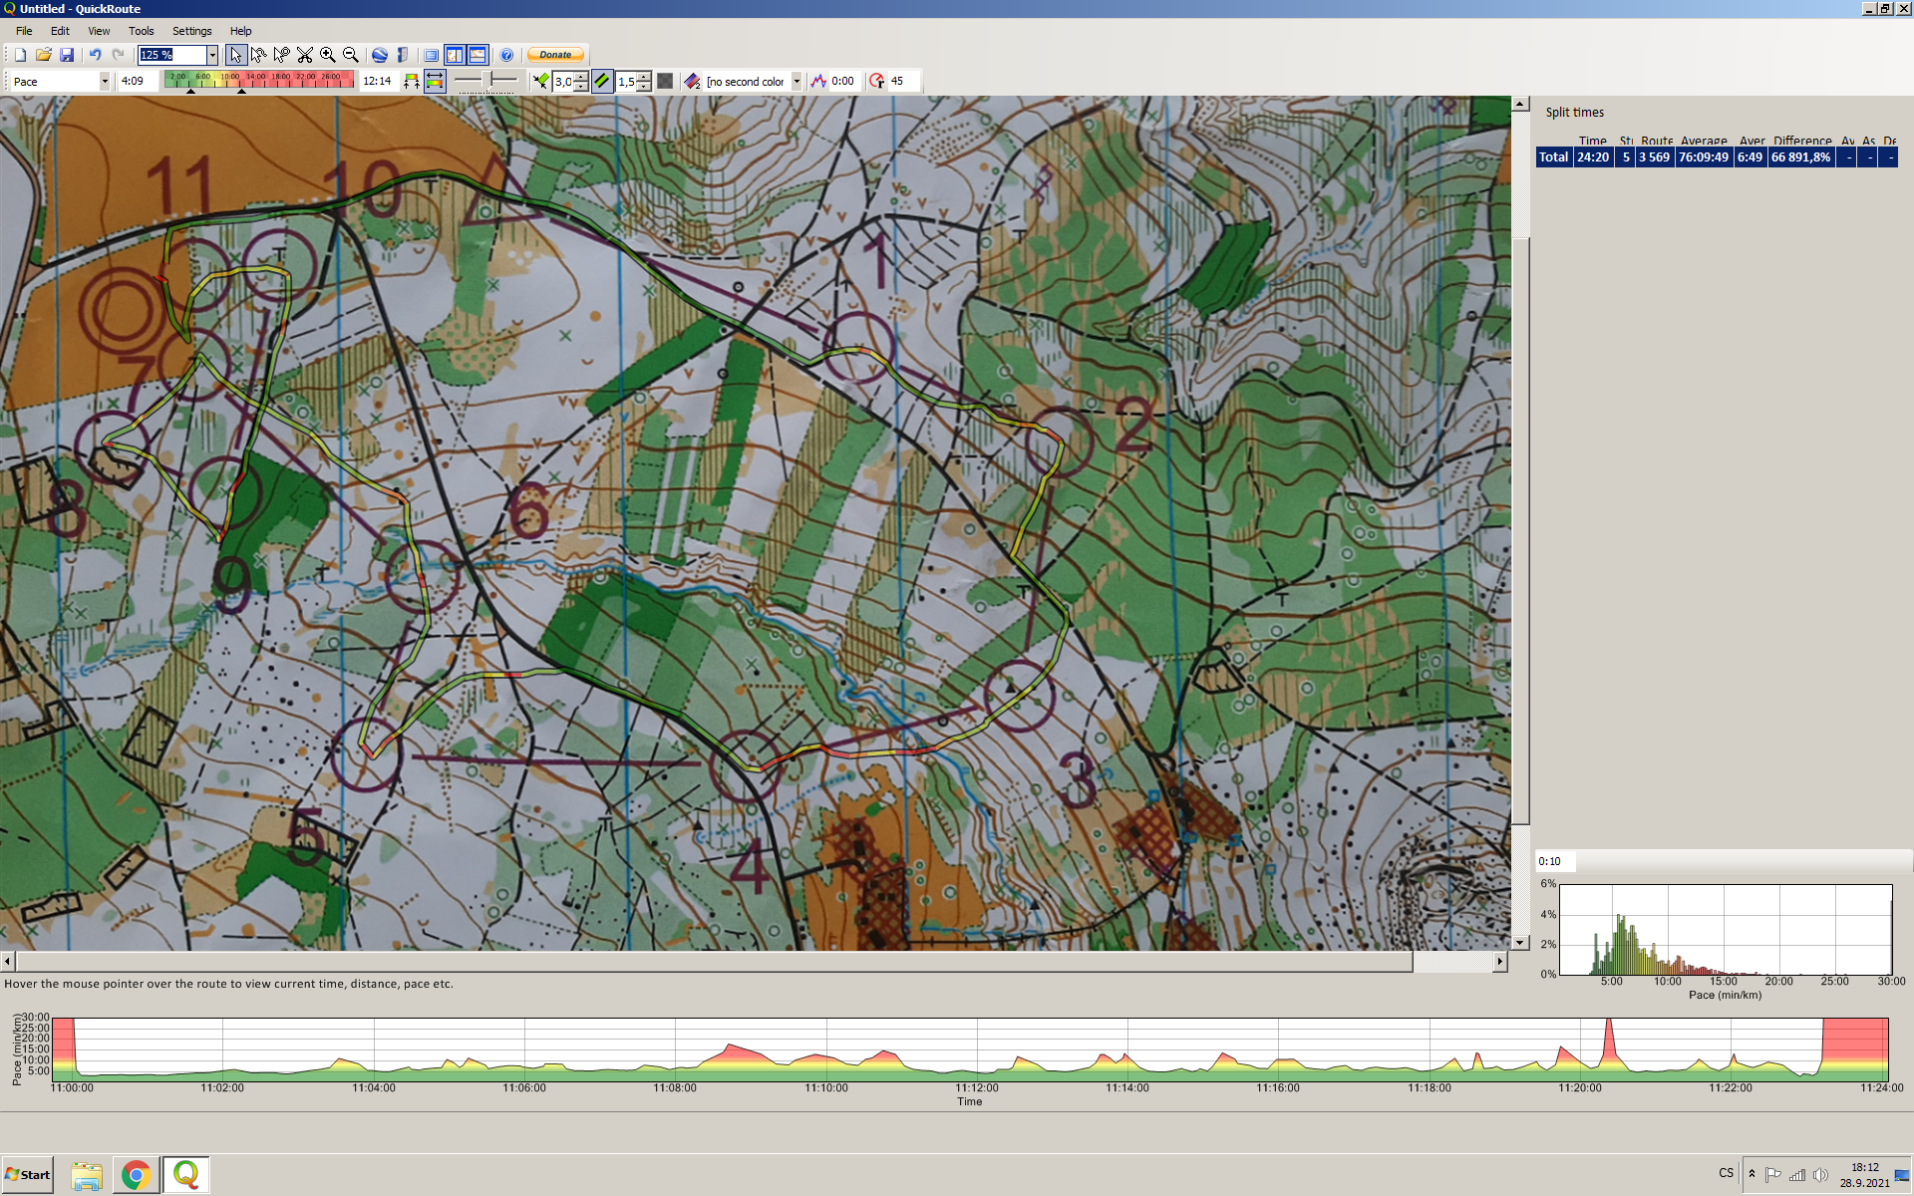Click the QuickRoute taskbar icon
The width and height of the screenshot is (1914, 1196).
click(x=186, y=1175)
